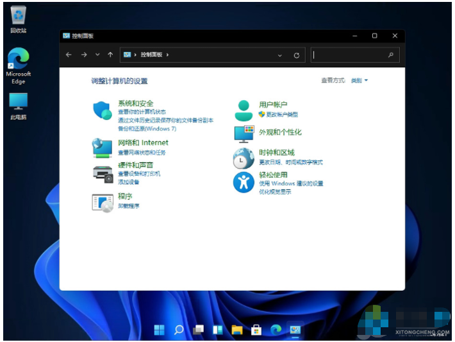
Task: Click the Windows Start button in taskbar
Action: (x=159, y=330)
